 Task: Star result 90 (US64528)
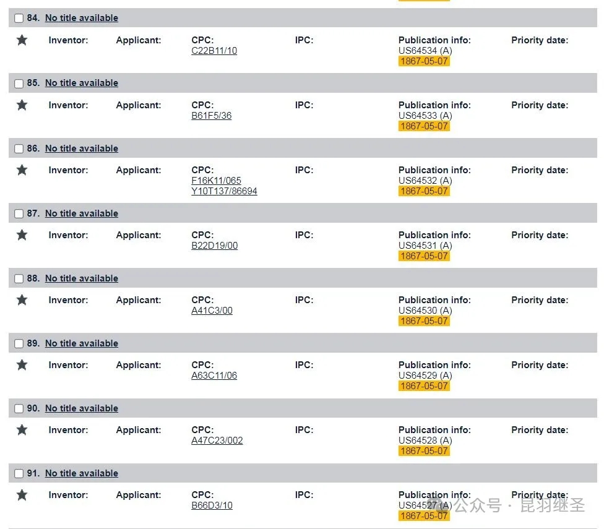pos(22,430)
